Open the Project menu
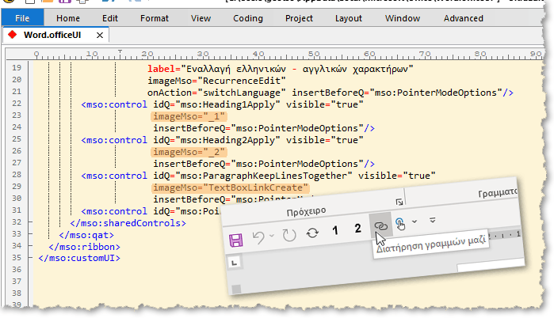554x318 pixels. [299, 18]
